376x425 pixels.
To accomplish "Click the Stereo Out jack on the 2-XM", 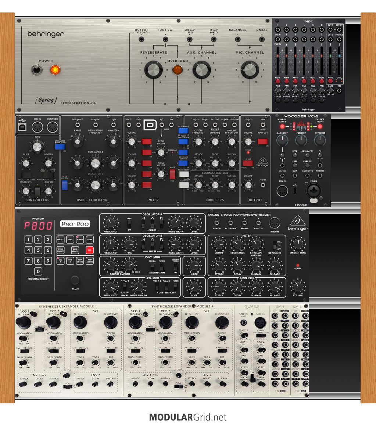I will pyautogui.click(x=244, y=323).
